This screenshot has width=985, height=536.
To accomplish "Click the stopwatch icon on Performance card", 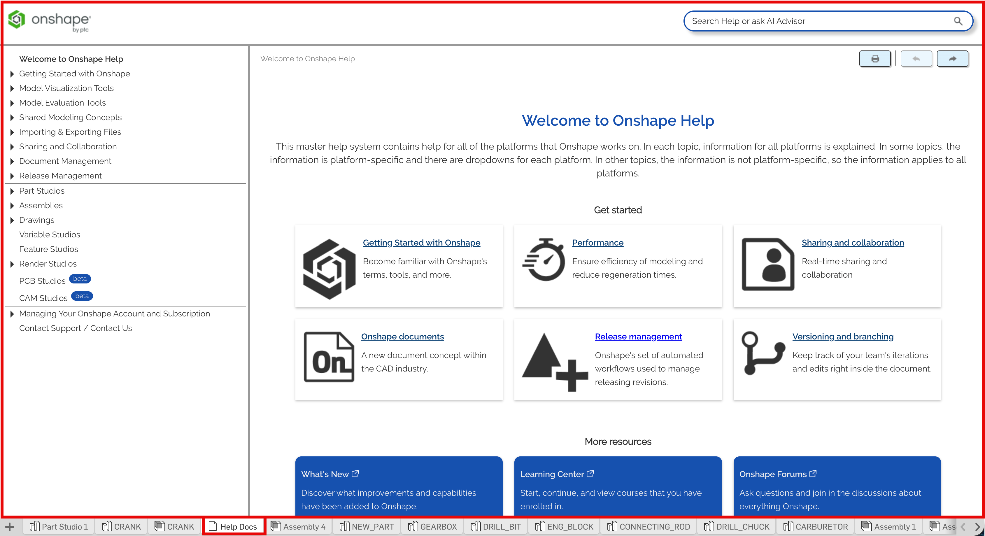I will coord(543,260).
